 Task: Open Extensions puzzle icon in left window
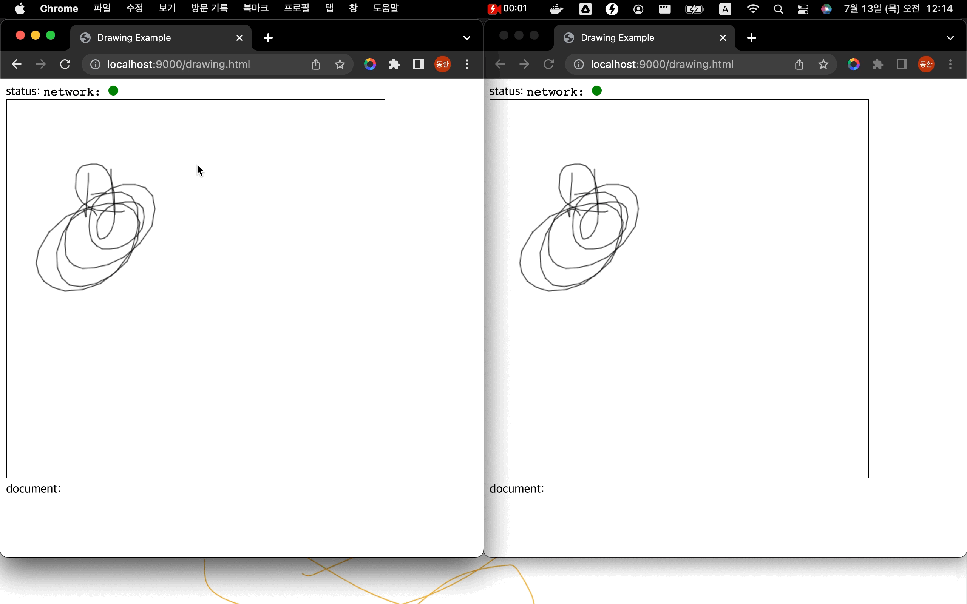pos(394,64)
